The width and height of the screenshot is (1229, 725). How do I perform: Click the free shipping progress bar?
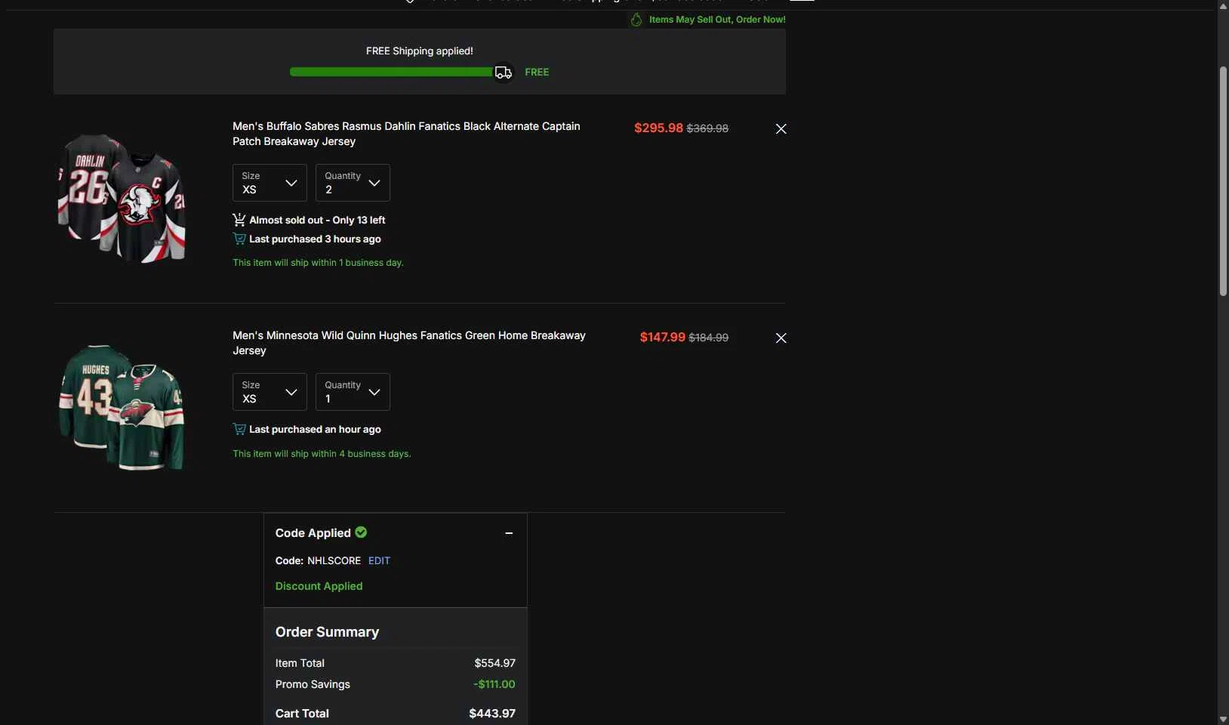392,72
